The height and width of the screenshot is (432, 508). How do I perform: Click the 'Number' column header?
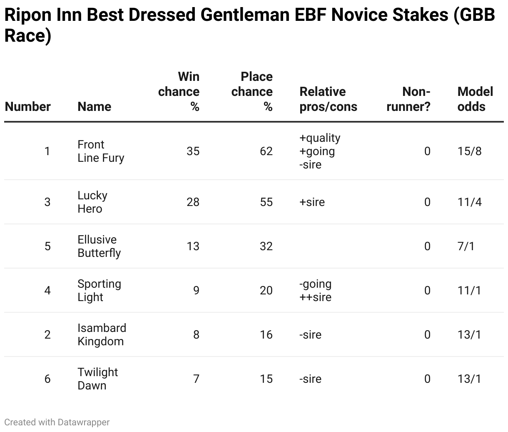pyautogui.click(x=28, y=106)
